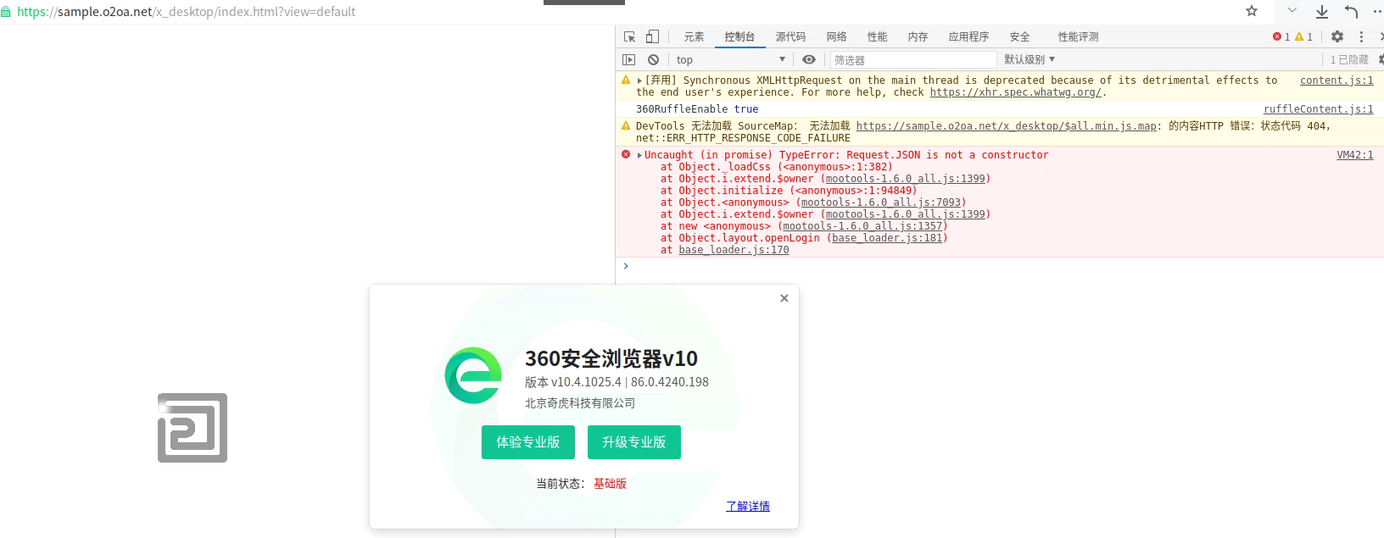This screenshot has height=538, width=1384.
Task: Click the 360RuffleEnable true log line
Action: (x=697, y=109)
